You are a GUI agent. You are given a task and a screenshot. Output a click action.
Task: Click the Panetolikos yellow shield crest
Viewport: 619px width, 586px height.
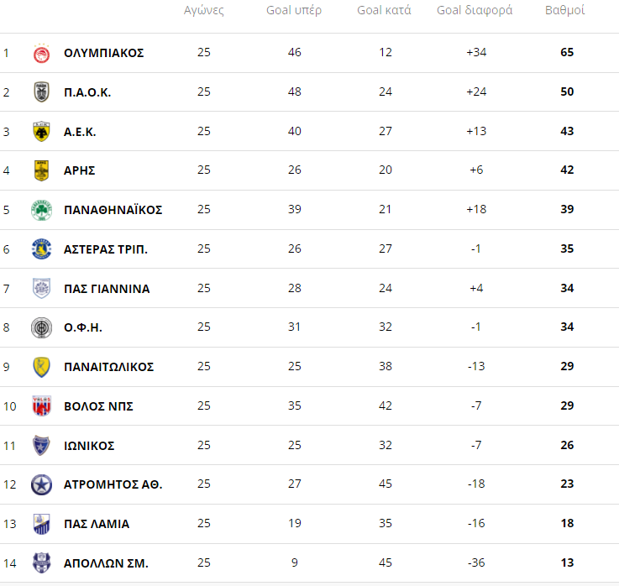41,367
